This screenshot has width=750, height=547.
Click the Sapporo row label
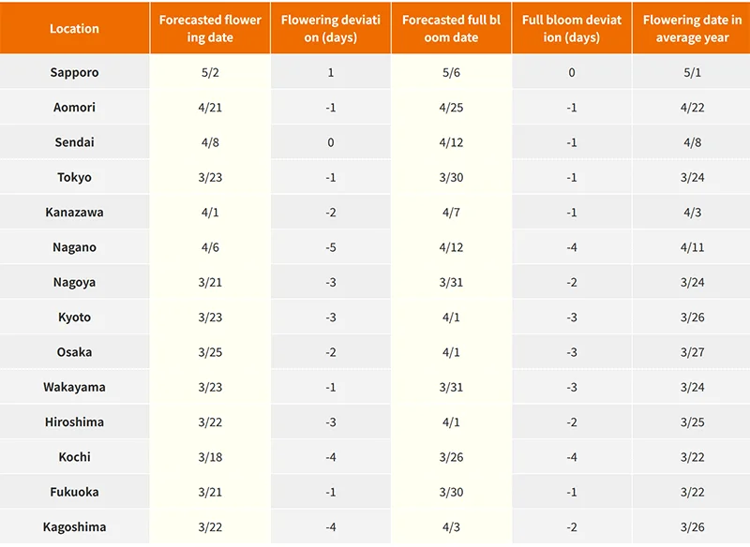[74, 72]
